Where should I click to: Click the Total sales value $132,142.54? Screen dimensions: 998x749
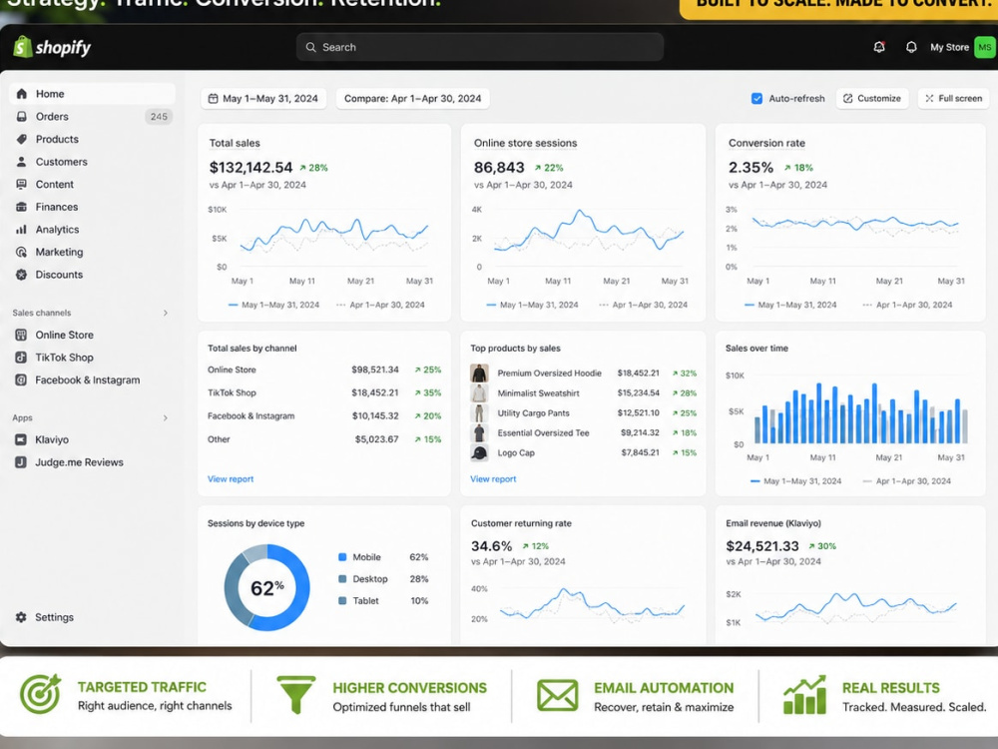point(250,168)
